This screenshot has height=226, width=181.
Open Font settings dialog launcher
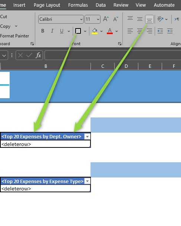click(120, 44)
